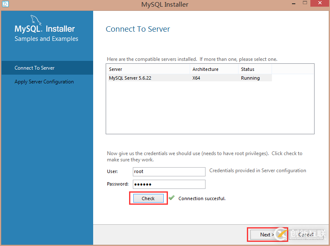Click the Connect To Server heading
Viewport: 330px width, 246px height.
point(138,29)
